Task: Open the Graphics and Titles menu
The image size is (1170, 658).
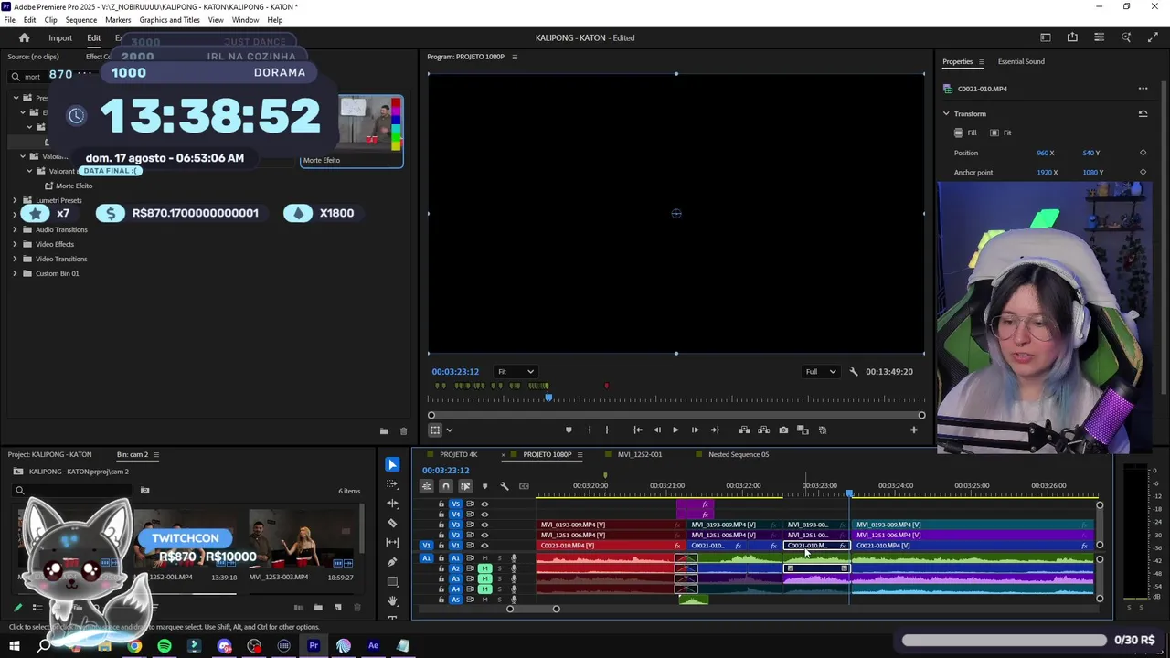Action: (x=169, y=20)
